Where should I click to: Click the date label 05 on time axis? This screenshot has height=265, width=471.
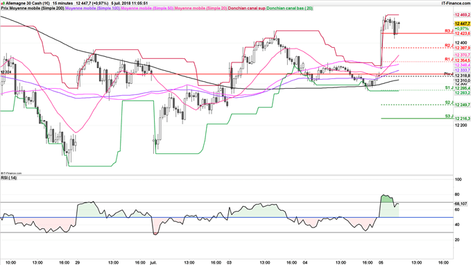381,262
